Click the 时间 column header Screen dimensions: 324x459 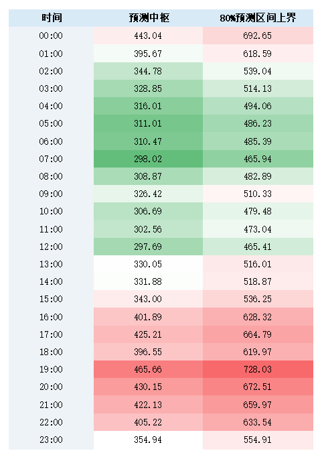pos(52,18)
